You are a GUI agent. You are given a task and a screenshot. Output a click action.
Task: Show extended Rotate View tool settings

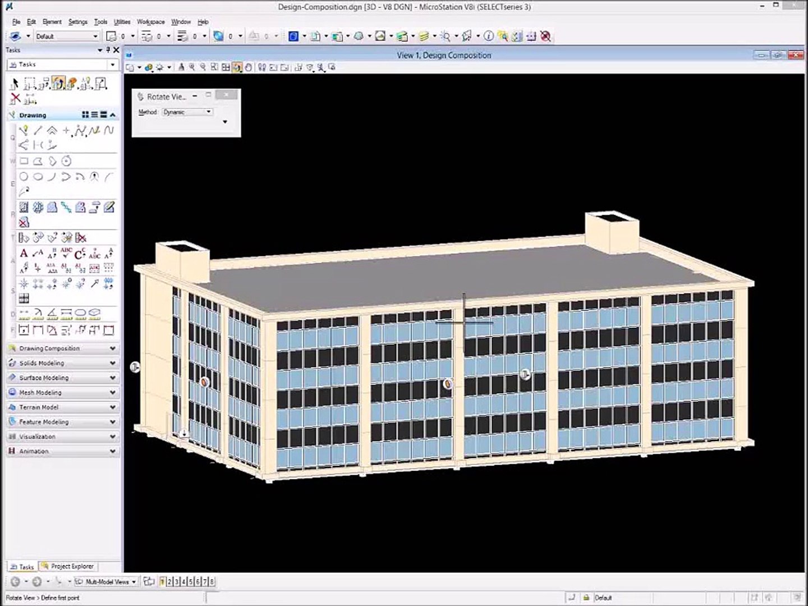click(225, 122)
